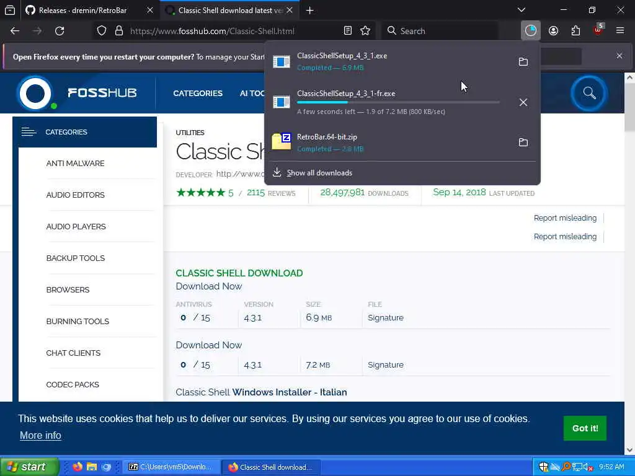Open the extensions puzzle icon
This screenshot has width=635, height=476.
575,31
